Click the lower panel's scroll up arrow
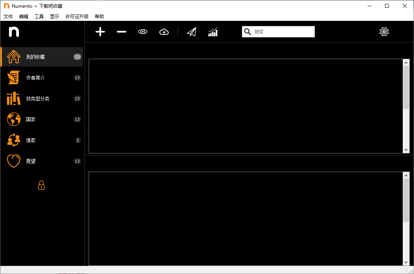This screenshot has height=274, width=414. click(x=406, y=175)
